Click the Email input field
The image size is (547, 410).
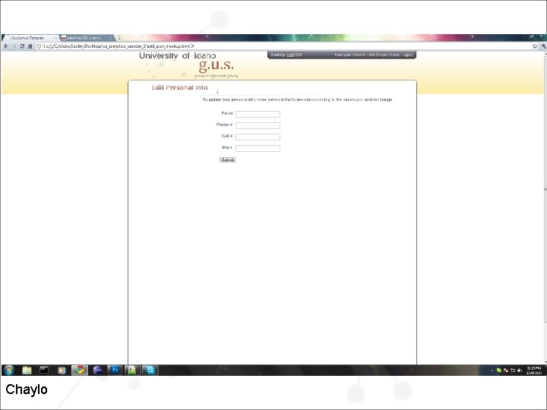pyautogui.click(x=258, y=114)
